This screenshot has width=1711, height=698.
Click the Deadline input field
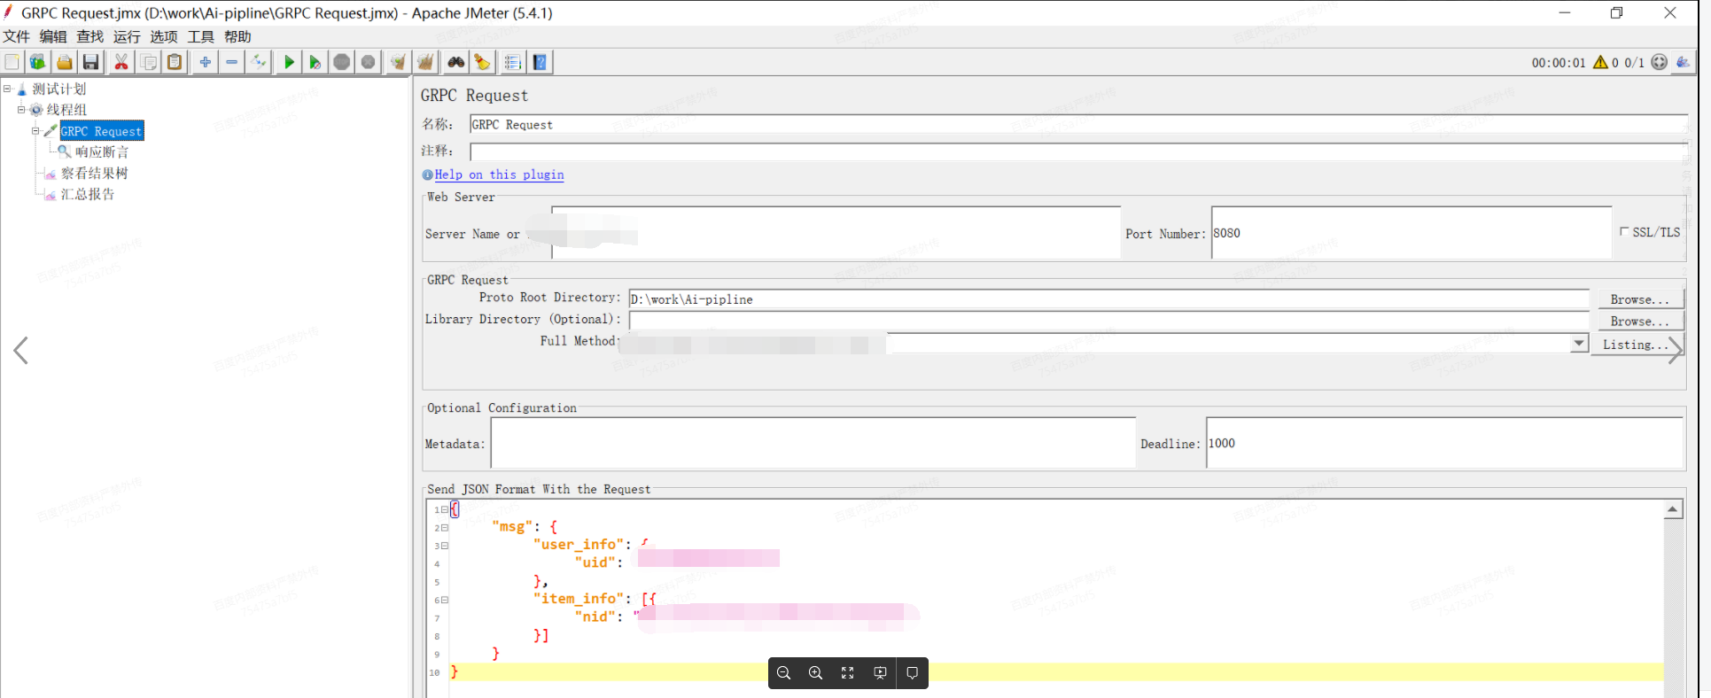[x=1444, y=443]
